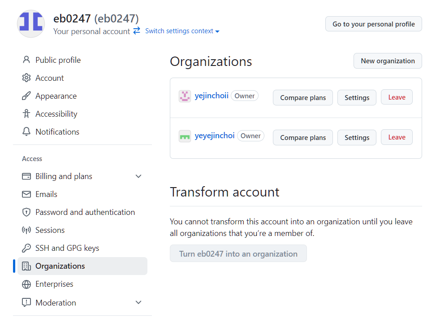This screenshot has width=436, height=319.
Task: Click the Public profile person icon
Action: click(x=26, y=60)
